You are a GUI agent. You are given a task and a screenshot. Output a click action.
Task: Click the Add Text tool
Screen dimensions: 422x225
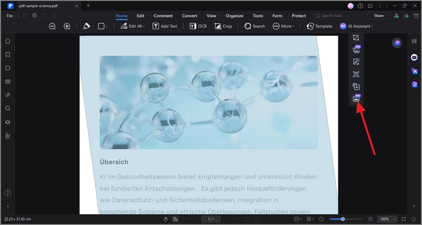[165, 26]
